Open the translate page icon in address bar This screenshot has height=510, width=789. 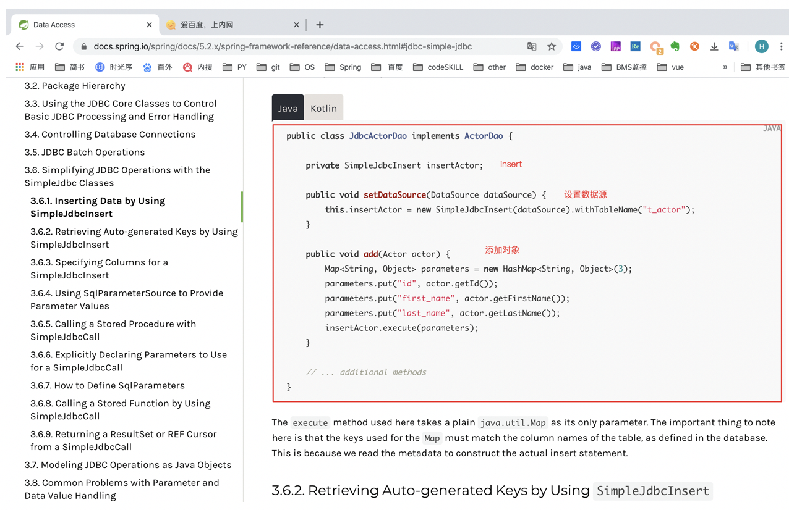(x=532, y=46)
